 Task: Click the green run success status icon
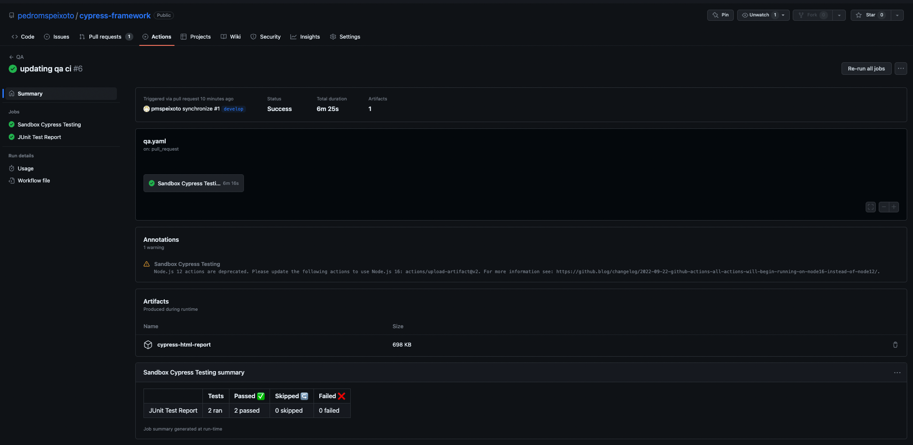point(13,69)
